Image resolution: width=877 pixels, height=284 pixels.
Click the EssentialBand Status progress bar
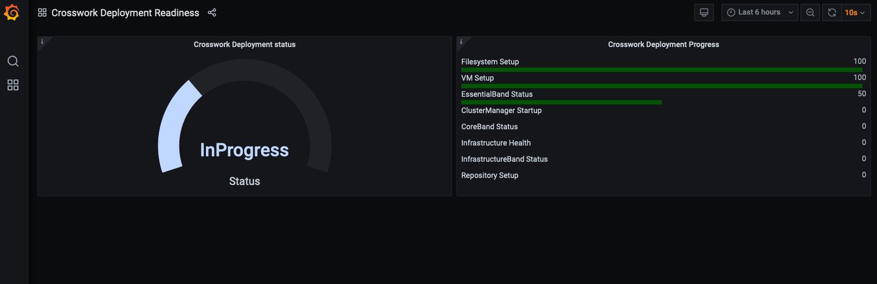point(562,102)
